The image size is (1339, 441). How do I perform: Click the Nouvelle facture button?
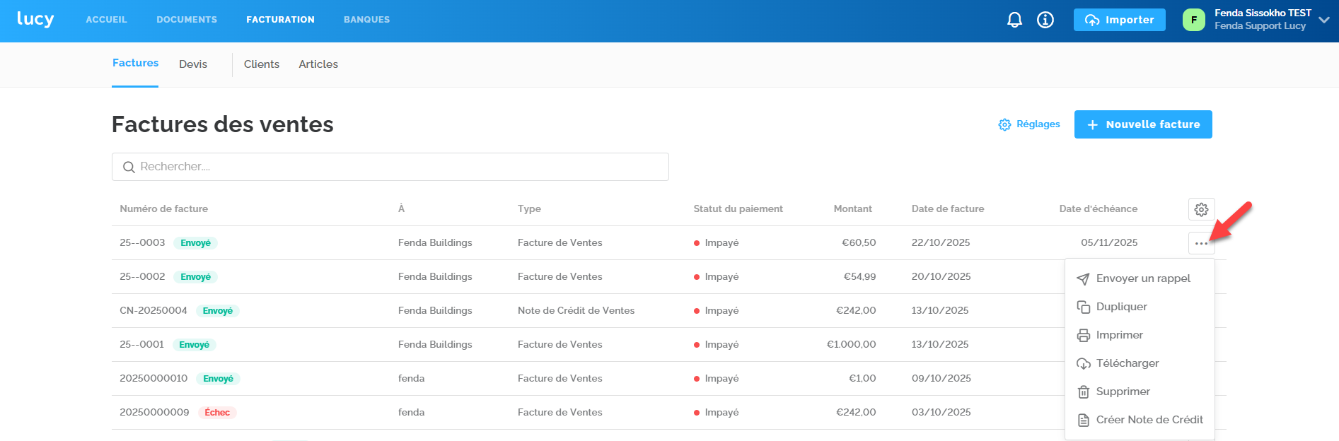coord(1142,124)
